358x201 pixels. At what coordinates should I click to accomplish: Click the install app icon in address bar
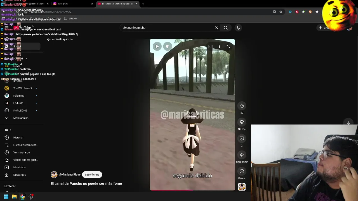coord(275,12)
